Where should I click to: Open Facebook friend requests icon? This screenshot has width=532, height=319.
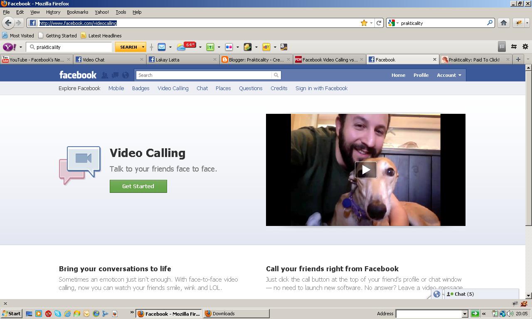[105, 75]
